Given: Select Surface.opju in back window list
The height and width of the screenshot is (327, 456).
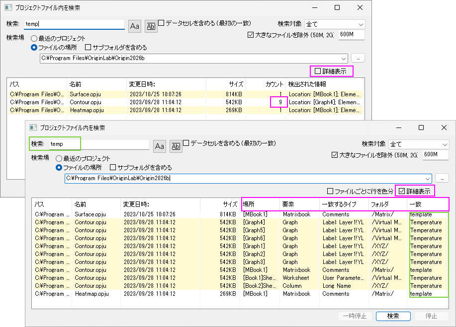Looking at the screenshot, I should click(x=185, y=94).
